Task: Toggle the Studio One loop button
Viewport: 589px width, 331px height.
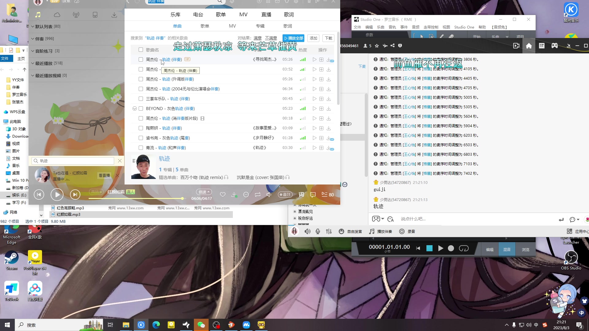Action: (464, 248)
